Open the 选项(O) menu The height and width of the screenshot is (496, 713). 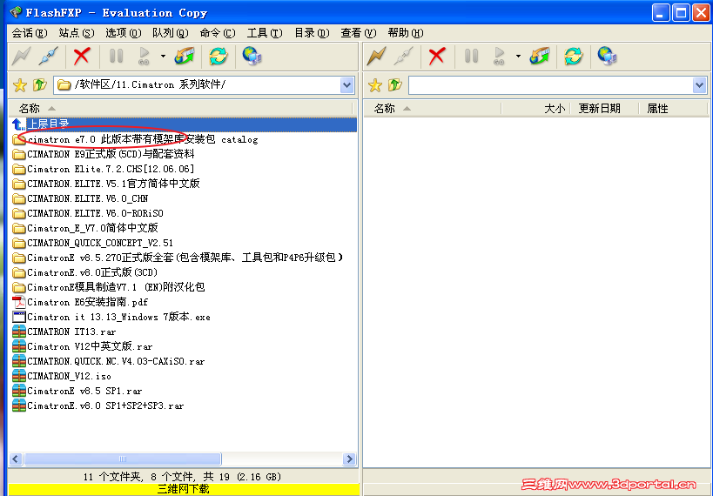[124, 33]
